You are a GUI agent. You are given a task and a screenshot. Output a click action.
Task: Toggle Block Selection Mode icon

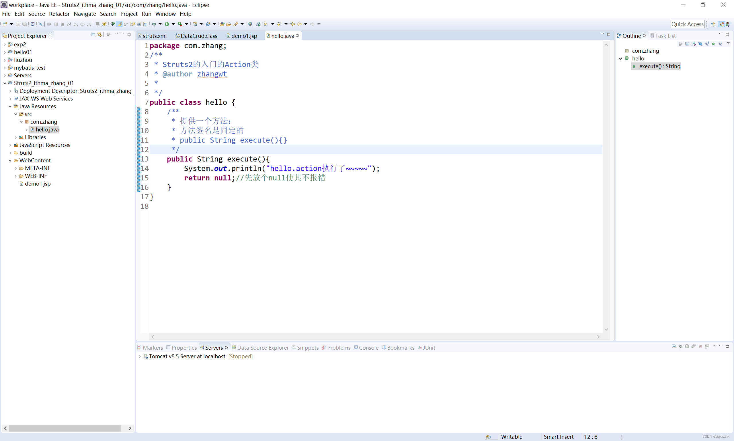[139, 24]
